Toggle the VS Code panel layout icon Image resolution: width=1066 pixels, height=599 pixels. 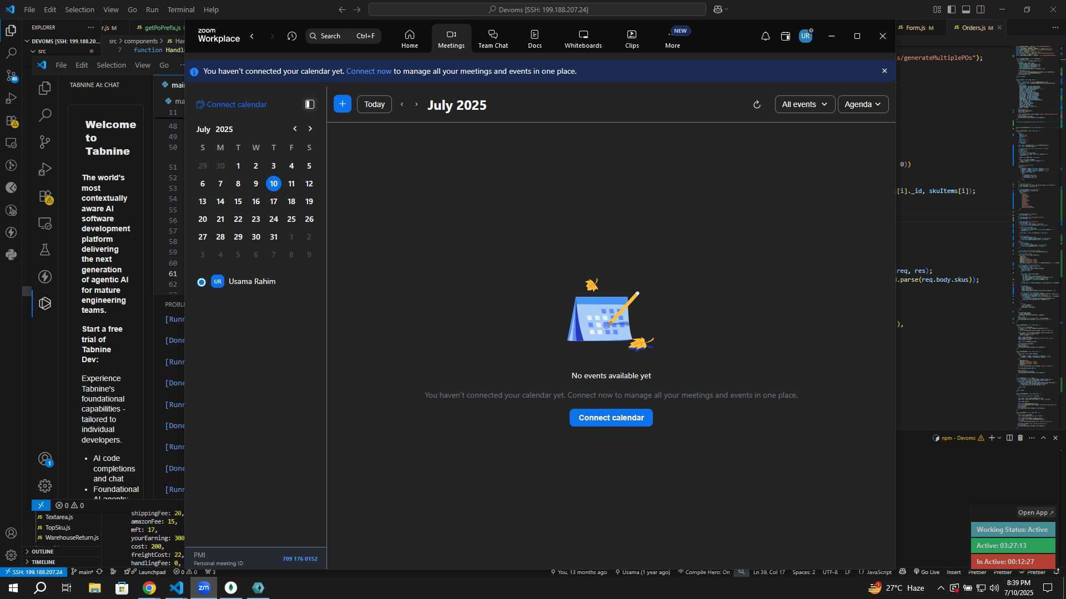pyautogui.click(x=966, y=9)
